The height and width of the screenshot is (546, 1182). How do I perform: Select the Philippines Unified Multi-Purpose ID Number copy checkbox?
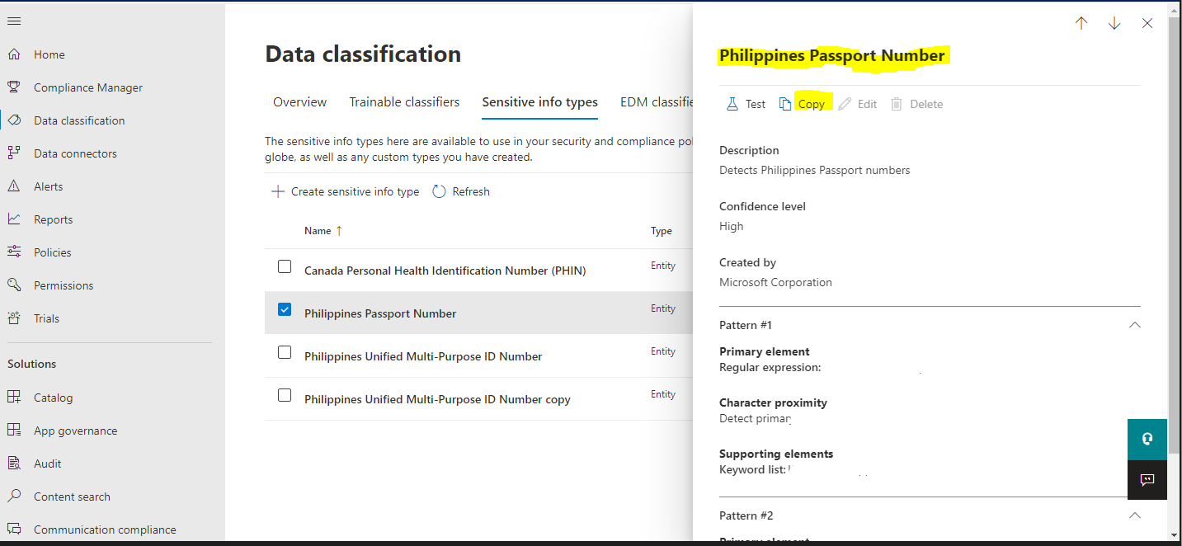point(285,395)
